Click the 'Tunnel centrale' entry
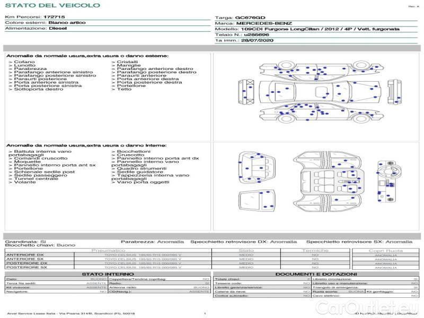 [33, 179]
